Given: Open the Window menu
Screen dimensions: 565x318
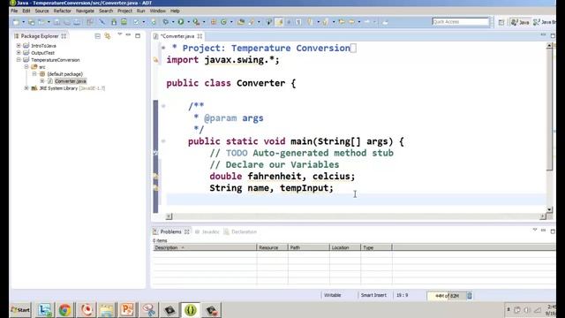Looking at the screenshot, I should point(158,11).
